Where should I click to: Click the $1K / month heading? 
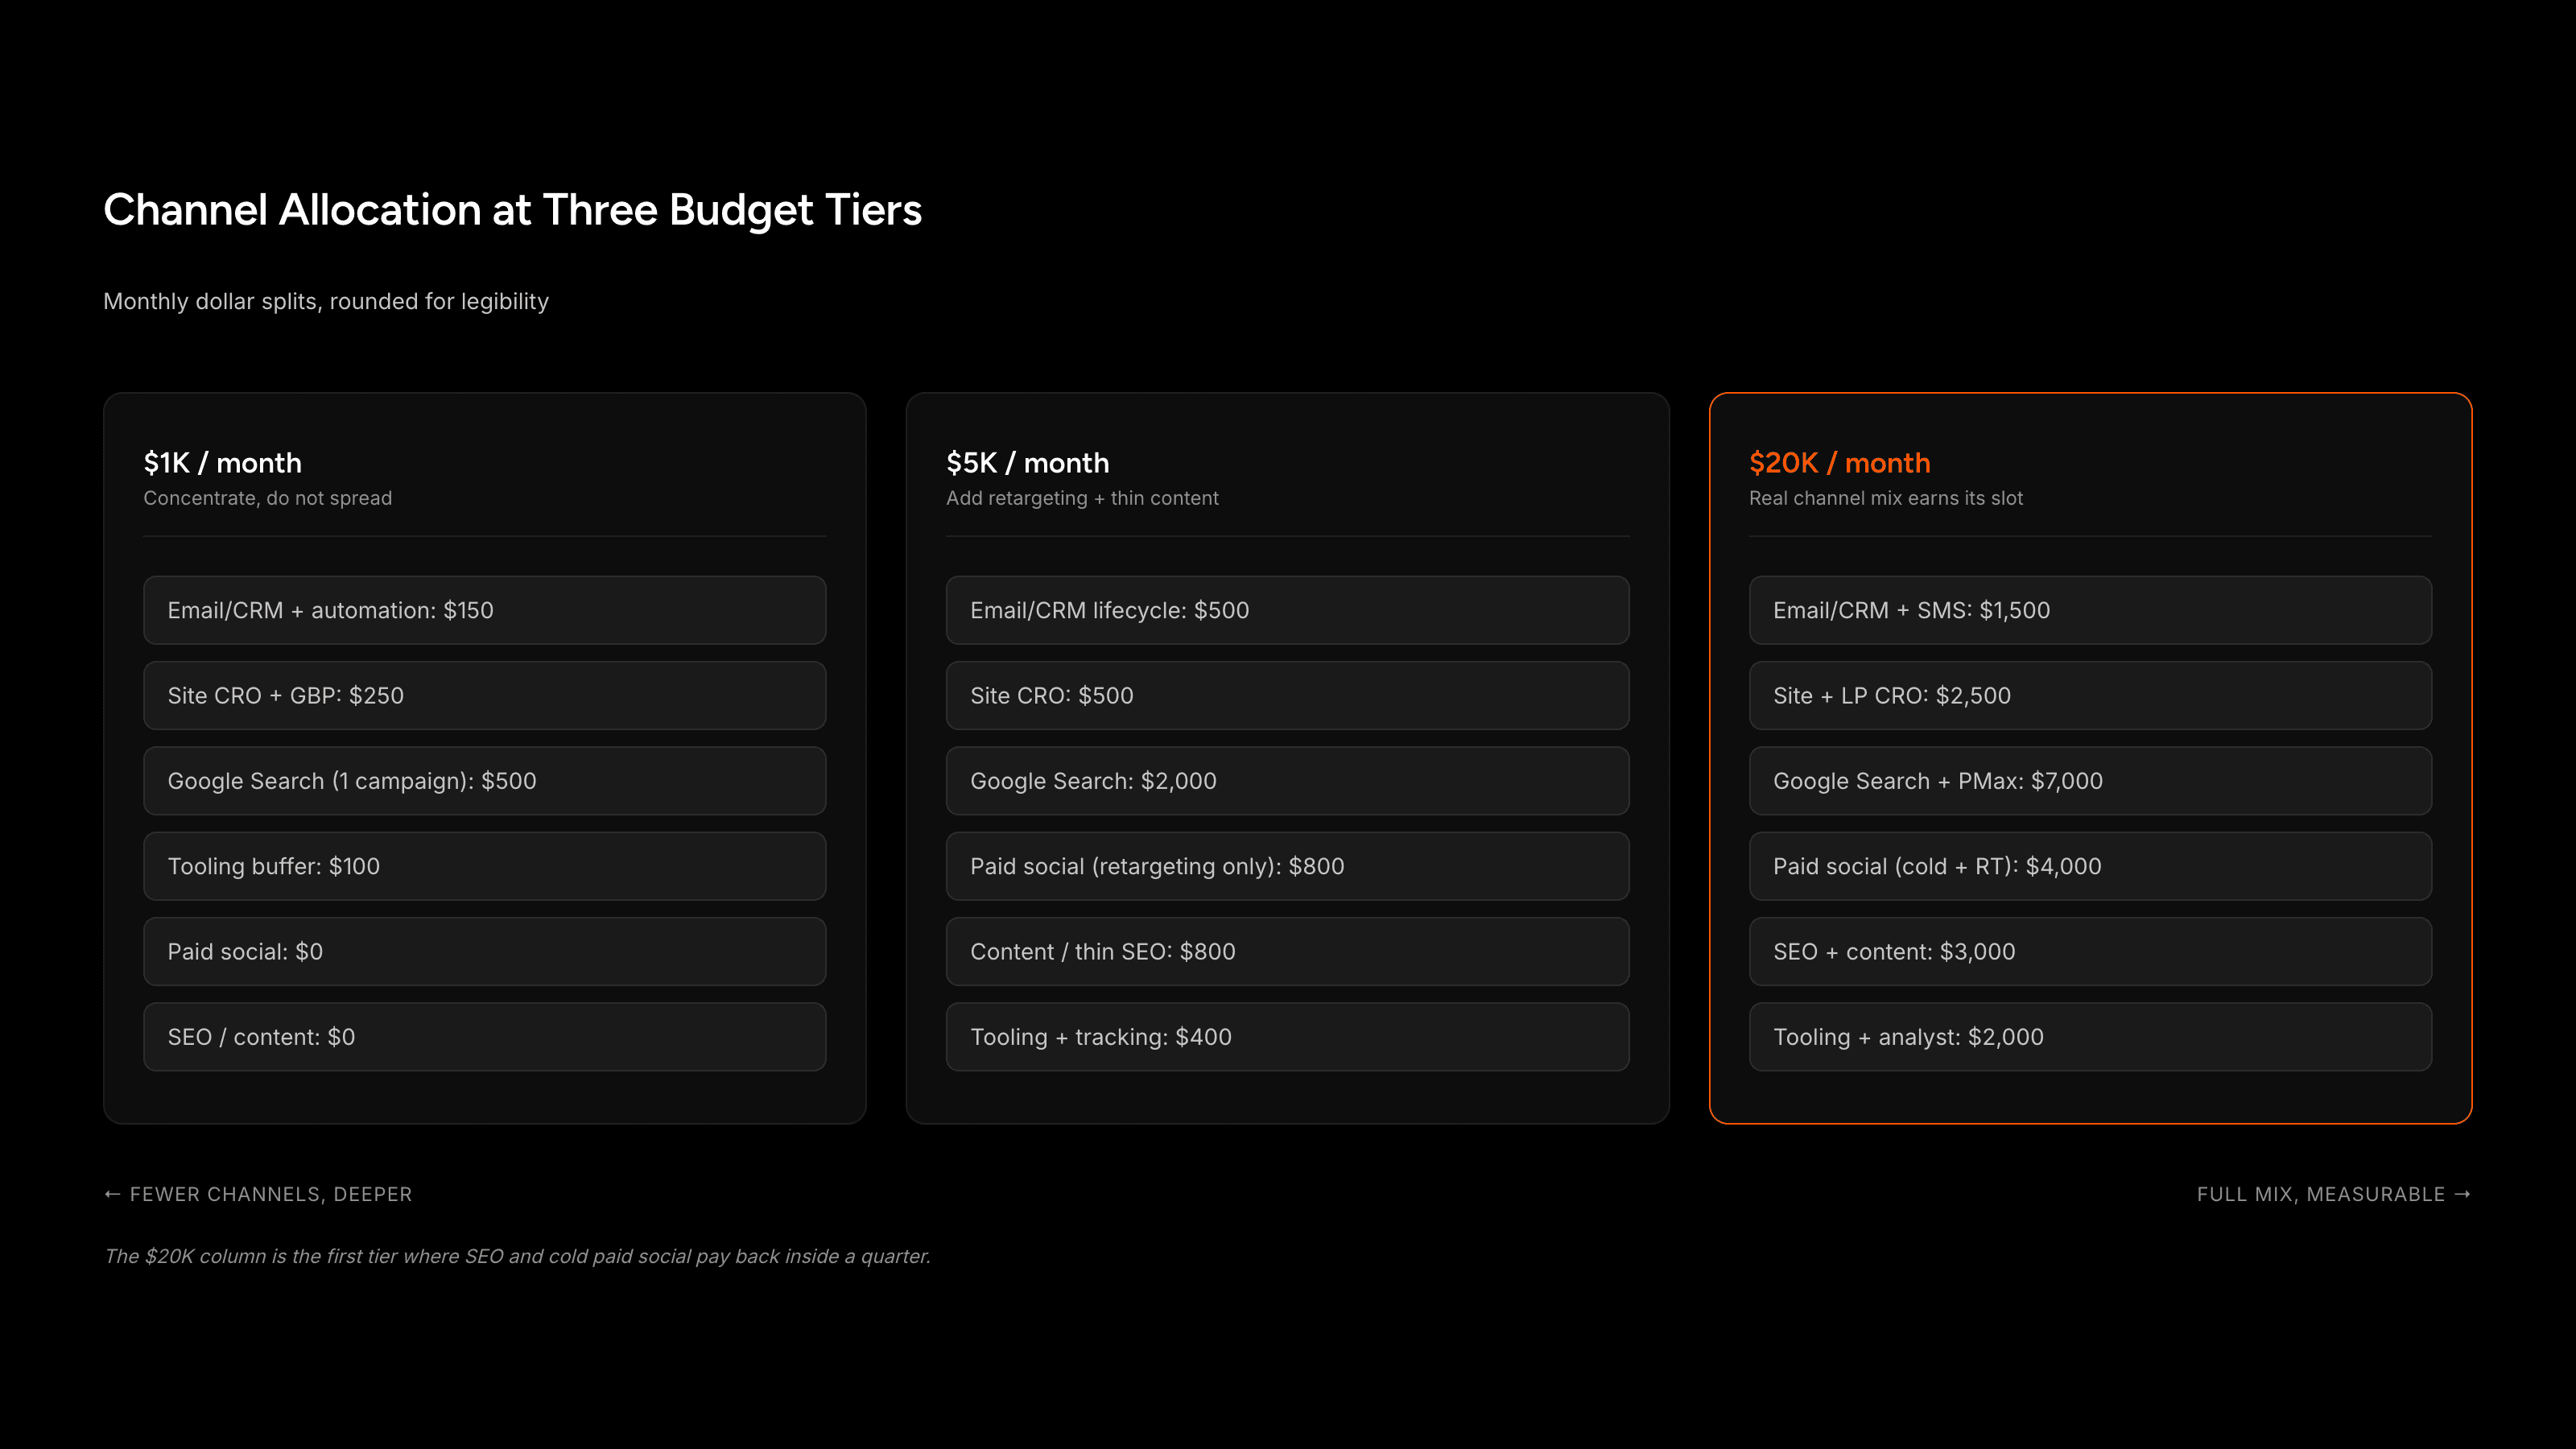click(222, 463)
